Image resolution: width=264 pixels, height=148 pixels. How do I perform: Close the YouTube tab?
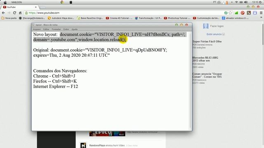36,7
